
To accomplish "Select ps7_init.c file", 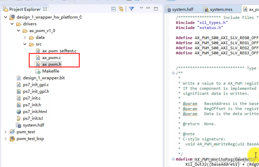I will click(32, 98).
